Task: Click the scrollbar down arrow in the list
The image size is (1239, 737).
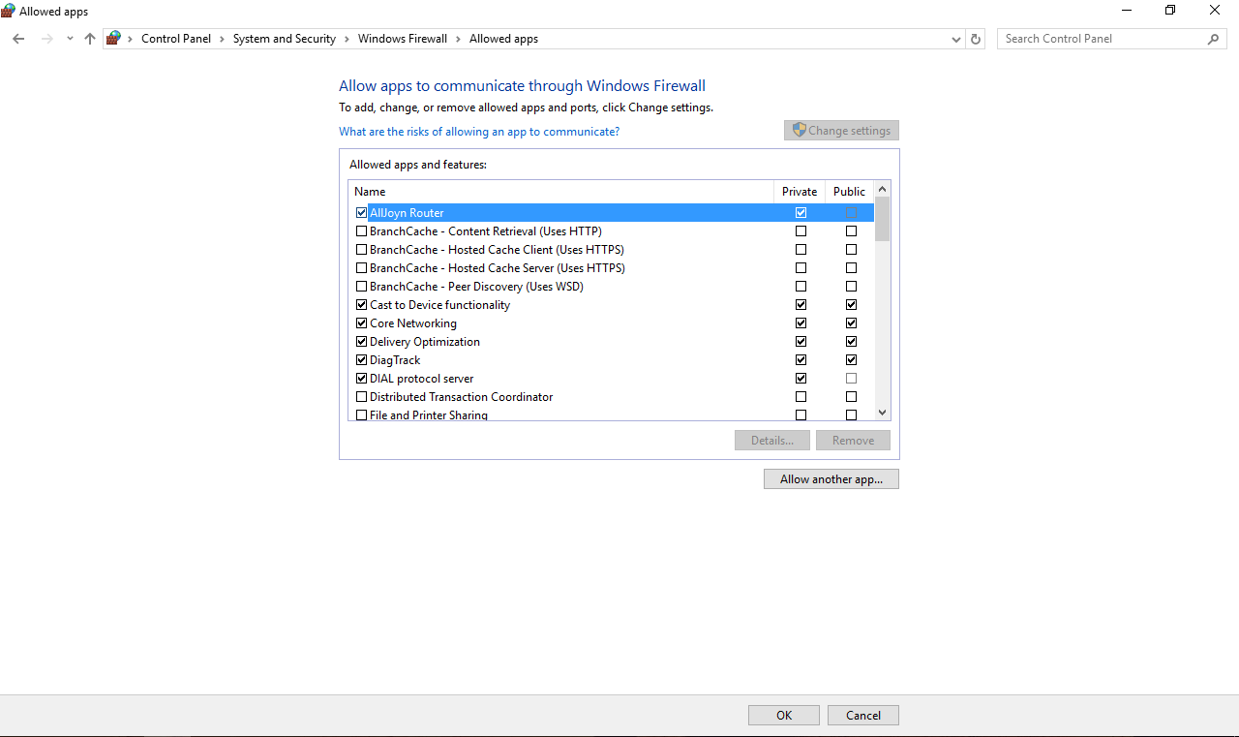Action: coord(882,413)
